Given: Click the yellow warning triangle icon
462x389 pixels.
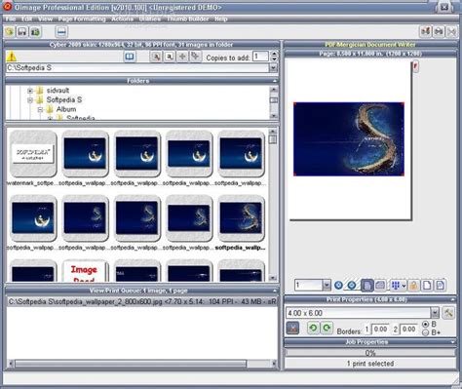Looking at the screenshot, I should pos(12,57).
